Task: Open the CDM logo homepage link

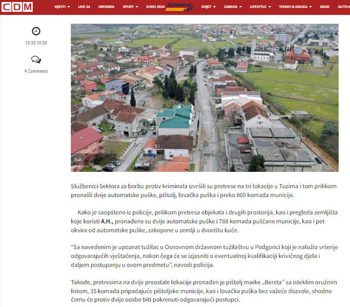Action: tap(17, 7)
